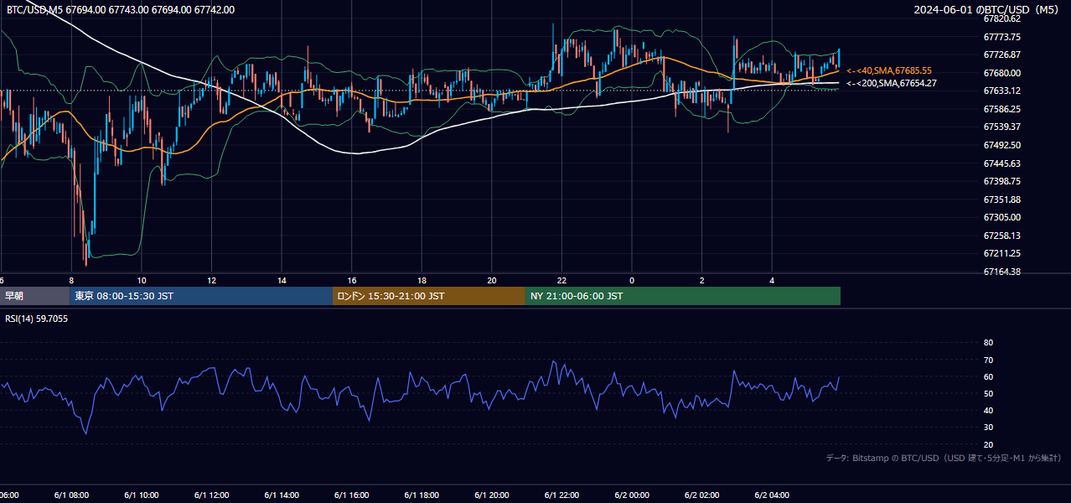Click the RSI axis level 50 label
This screenshot has height=503, width=1071.
coord(988,393)
